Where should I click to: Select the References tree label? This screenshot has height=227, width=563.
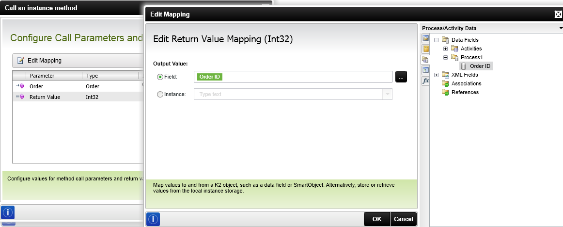pyautogui.click(x=465, y=92)
